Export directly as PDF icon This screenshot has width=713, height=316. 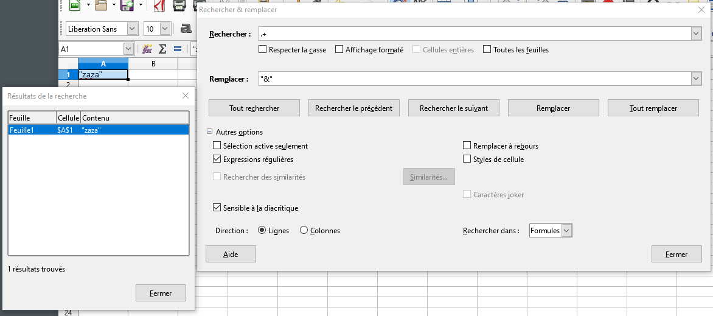coord(159,5)
